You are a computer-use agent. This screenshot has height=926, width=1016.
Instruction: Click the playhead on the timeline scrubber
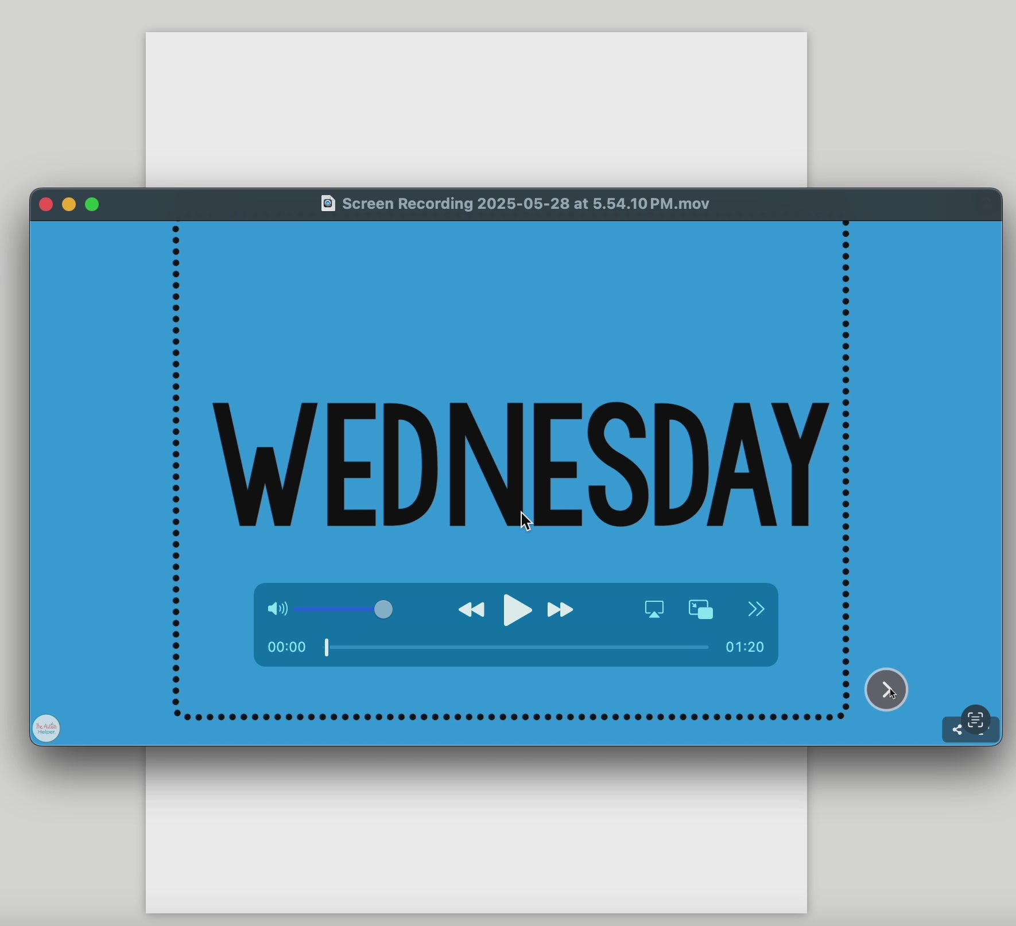pyautogui.click(x=327, y=648)
